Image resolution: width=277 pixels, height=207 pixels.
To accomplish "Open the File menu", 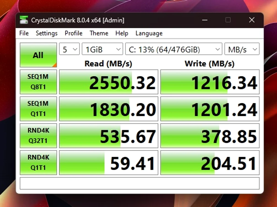I will click(x=24, y=33).
